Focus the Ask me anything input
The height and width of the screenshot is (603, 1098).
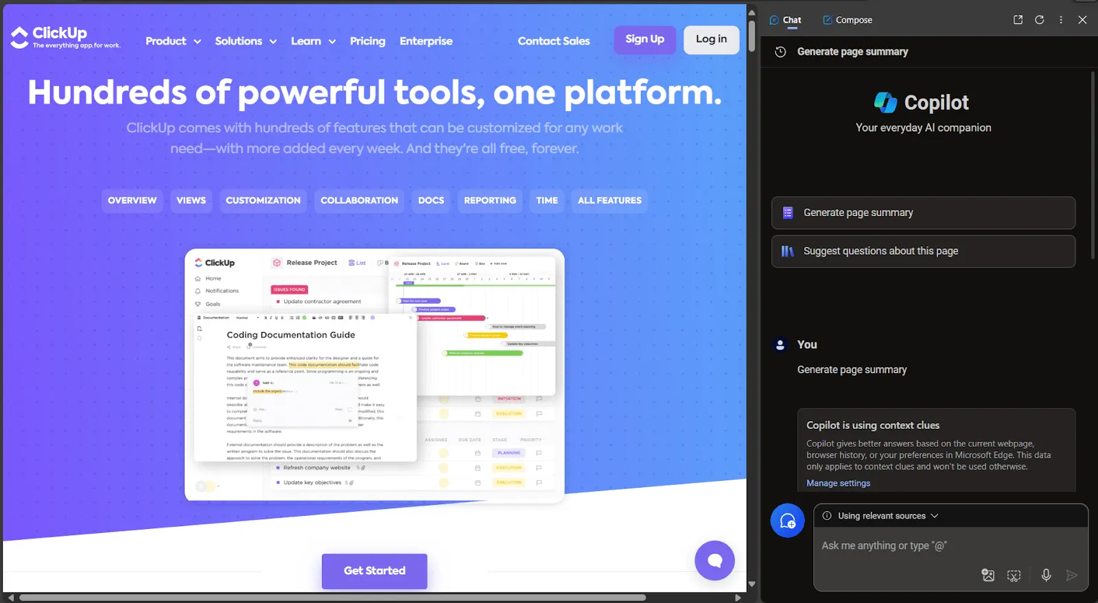[950, 546]
